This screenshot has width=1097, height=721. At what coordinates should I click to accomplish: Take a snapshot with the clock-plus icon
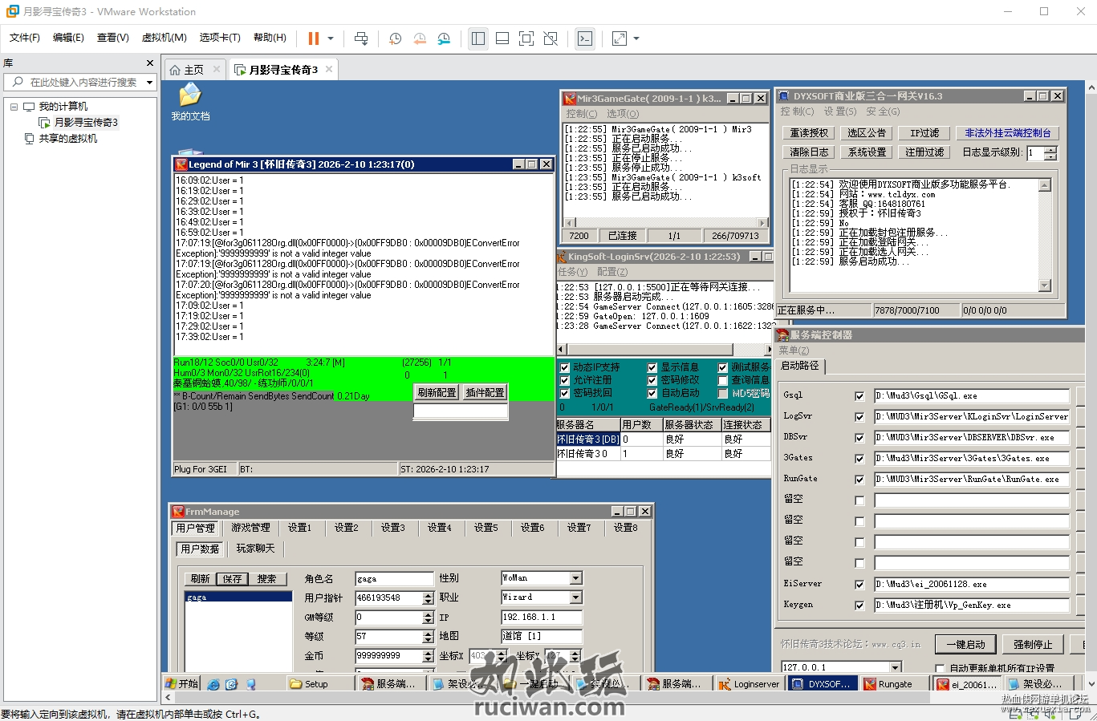(395, 38)
